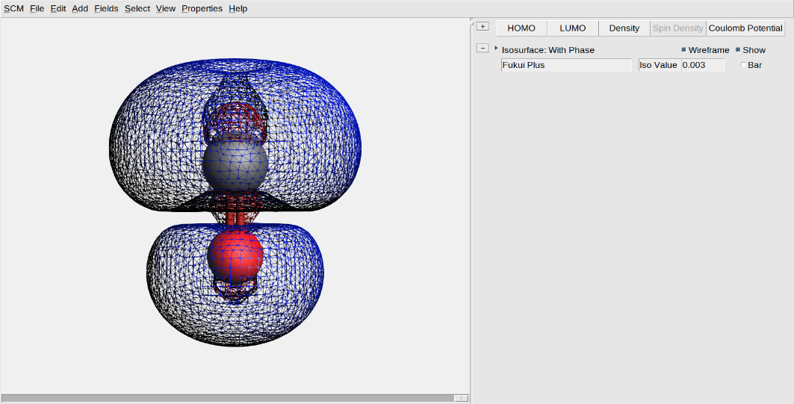
Task: Open the Fukui Plus field selector
Action: pyautogui.click(x=566, y=65)
